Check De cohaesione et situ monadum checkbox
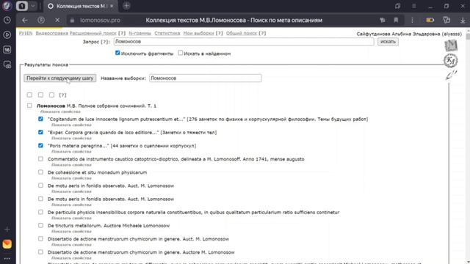470x264 pixels. click(x=40, y=172)
